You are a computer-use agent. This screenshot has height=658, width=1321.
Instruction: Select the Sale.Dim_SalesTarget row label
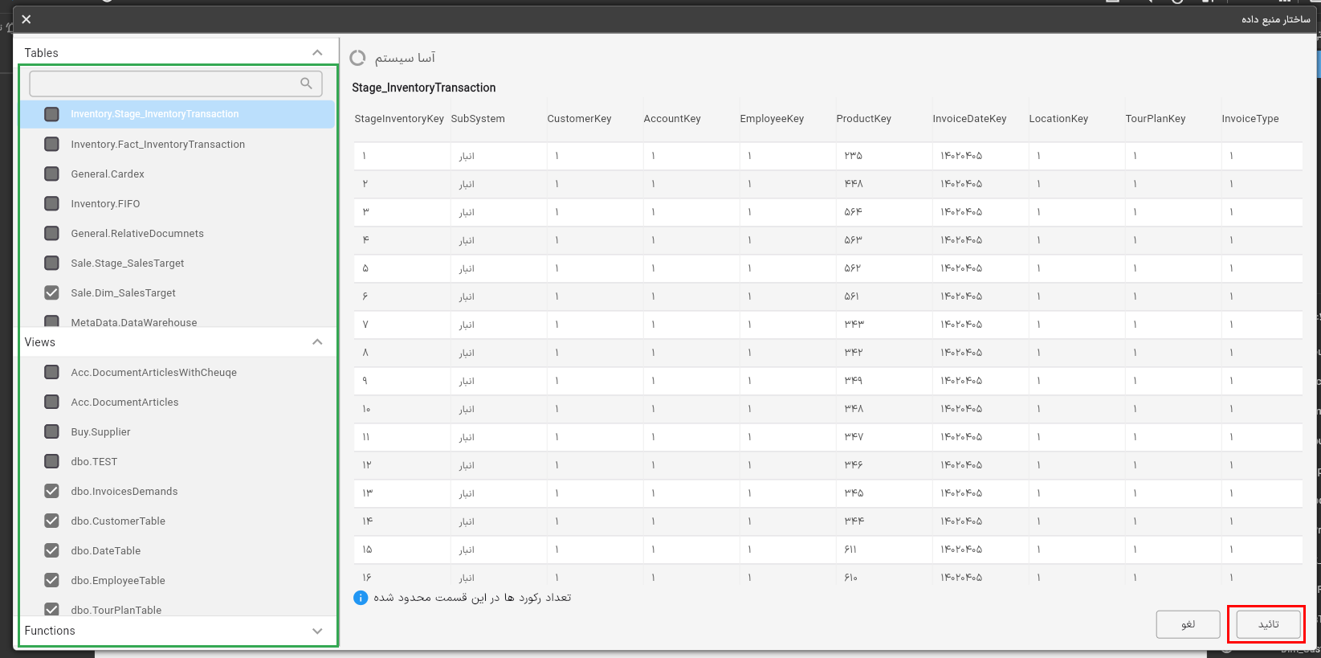(123, 293)
